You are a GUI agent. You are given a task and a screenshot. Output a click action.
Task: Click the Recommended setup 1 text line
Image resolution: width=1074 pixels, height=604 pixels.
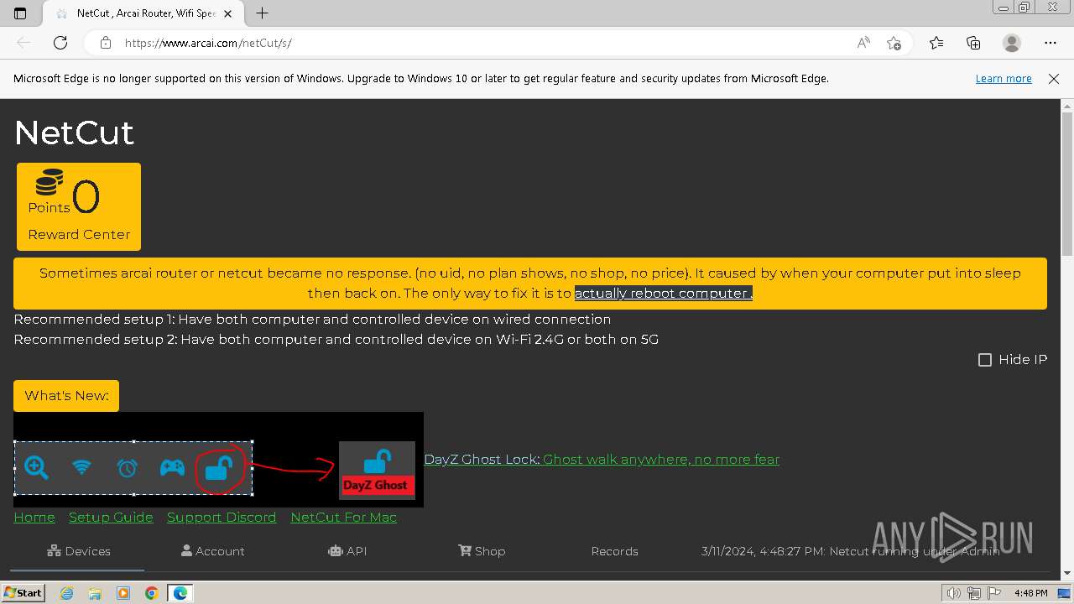[312, 320]
